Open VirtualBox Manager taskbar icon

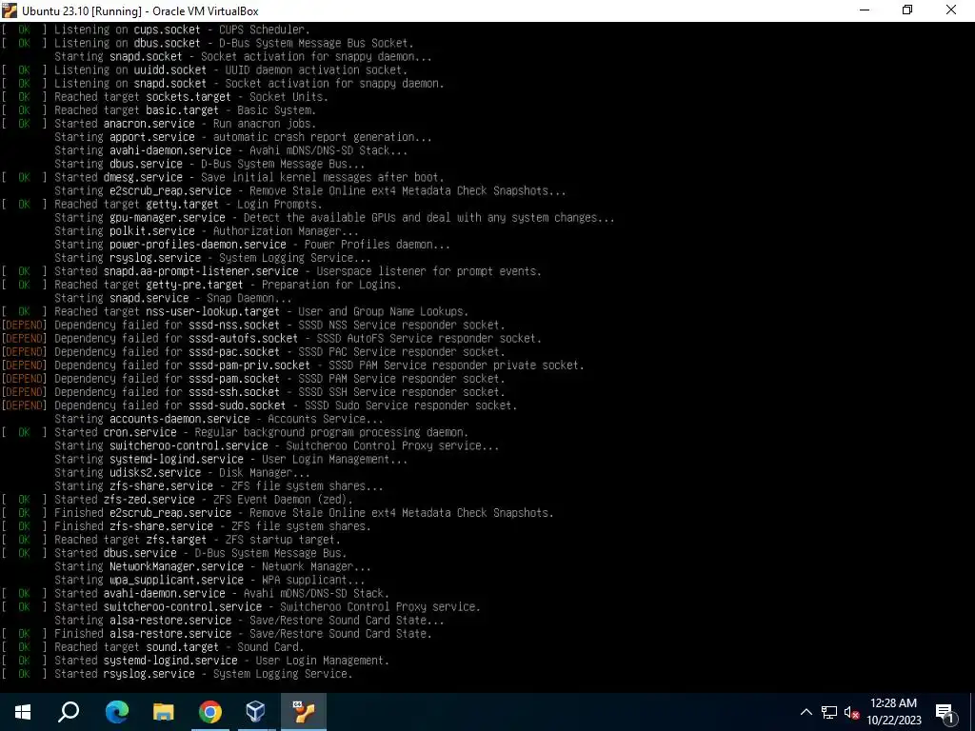coord(256,712)
